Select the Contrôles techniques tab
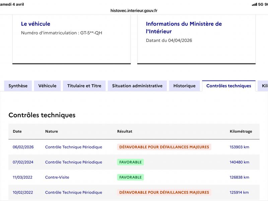Screen dimensions: 268x201 coord(228,86)
